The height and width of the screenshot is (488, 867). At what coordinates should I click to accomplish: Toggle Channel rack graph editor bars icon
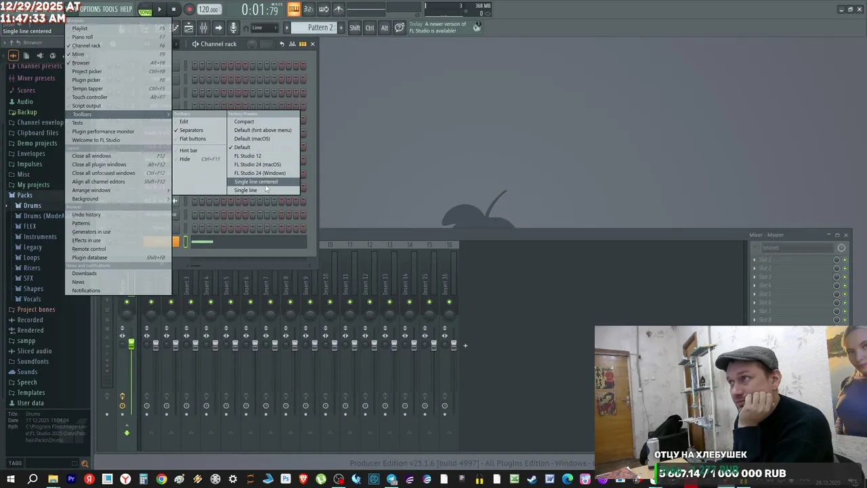pyautogui.click(x=293, y=44)
